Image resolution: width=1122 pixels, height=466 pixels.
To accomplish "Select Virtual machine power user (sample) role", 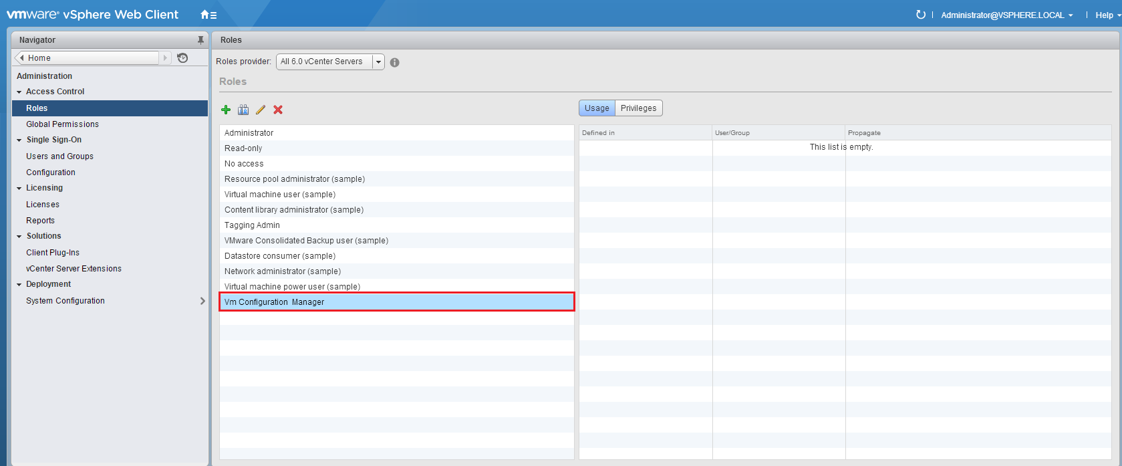I will tap(397, 287).
